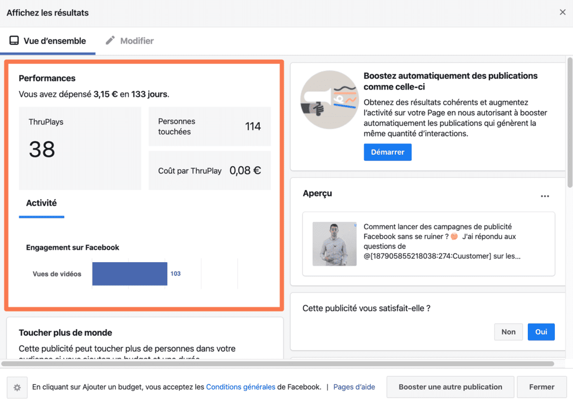The height and width of the screenshot is (404, 573).
Task: Answer Oui to the ad satisfaction question
Action: (541, 332)
